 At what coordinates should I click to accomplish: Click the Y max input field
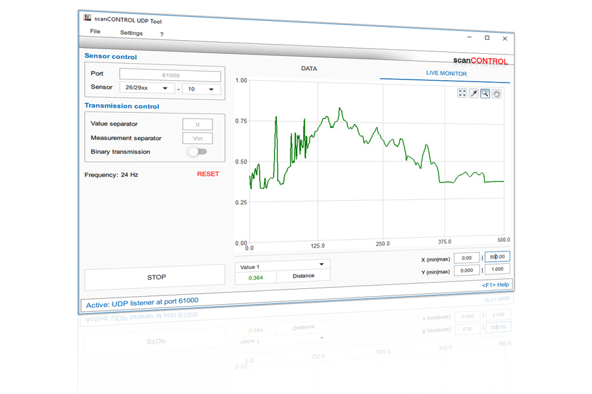pyautogui.click(x=497, y=270)
